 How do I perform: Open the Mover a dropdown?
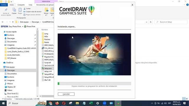pyautogui.click(x=46, y=12)
